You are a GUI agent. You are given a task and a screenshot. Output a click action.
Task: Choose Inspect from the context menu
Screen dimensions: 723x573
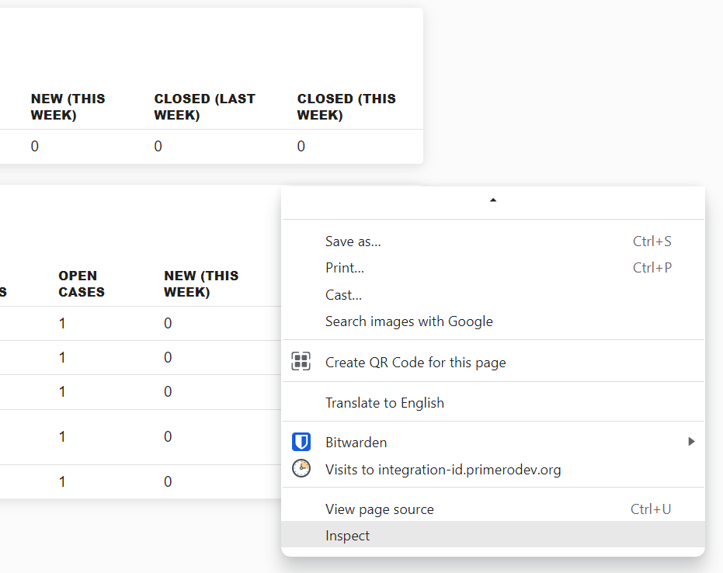pyautogui.click(x=493, y=535)
